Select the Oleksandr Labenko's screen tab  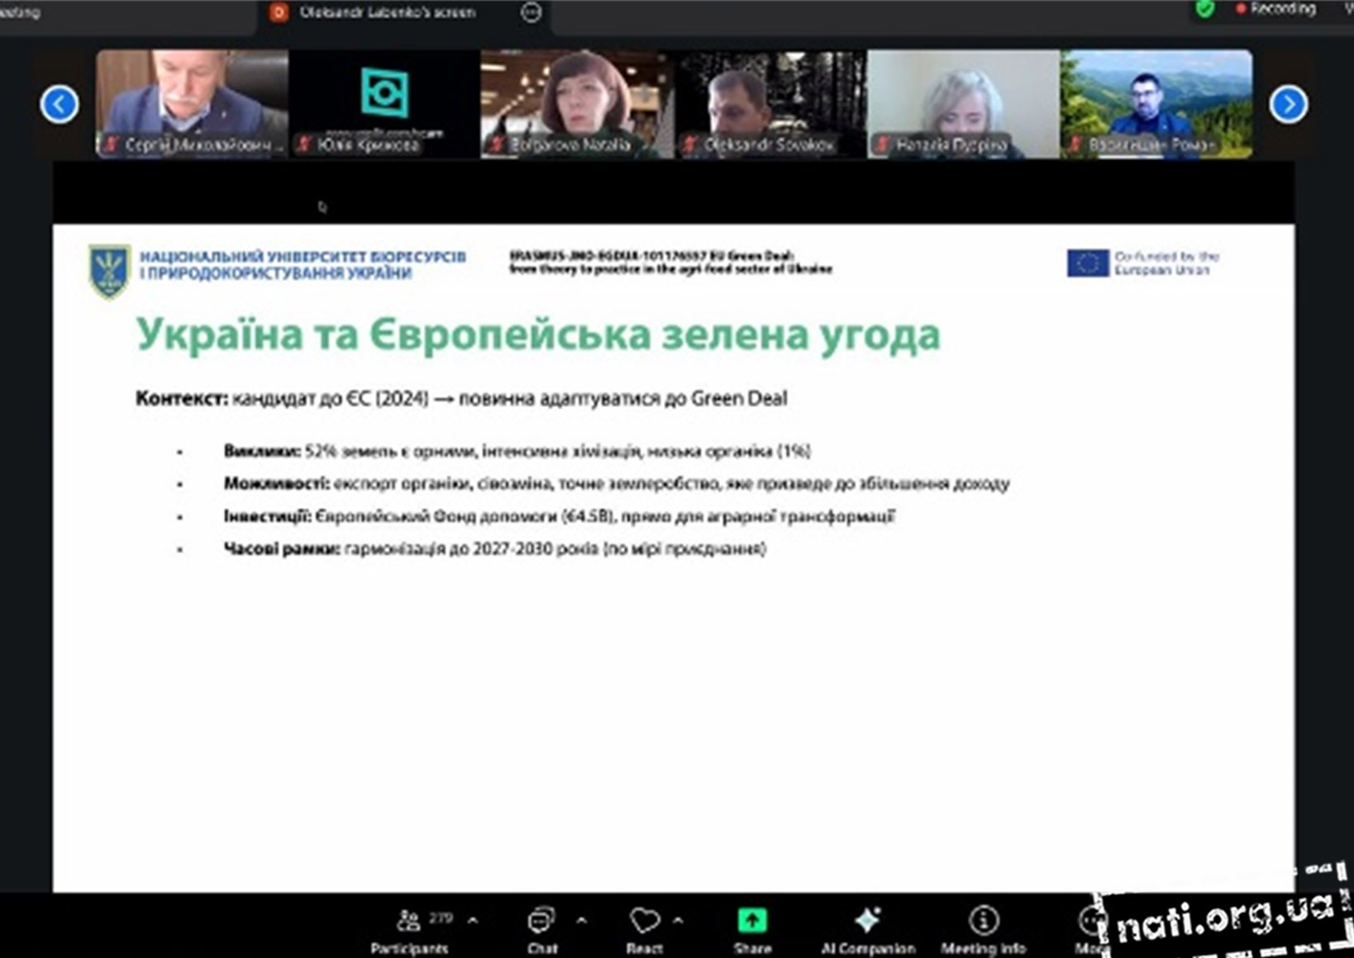click(x=387, y=12)
